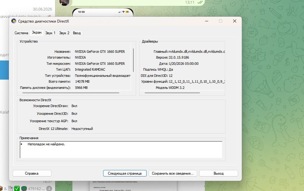Click the unread badge 4 in chat list
The image size is (304, 191).
(x=49, y=189)
